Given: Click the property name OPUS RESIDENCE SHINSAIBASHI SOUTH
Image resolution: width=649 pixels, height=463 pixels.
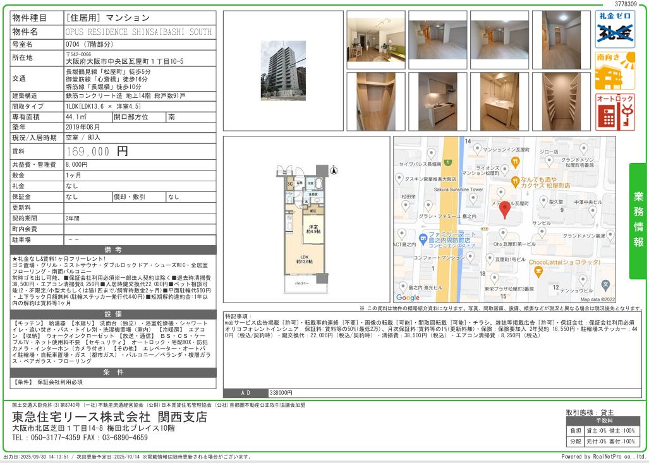Looking at the screenshot, I should tap(139, 32).
